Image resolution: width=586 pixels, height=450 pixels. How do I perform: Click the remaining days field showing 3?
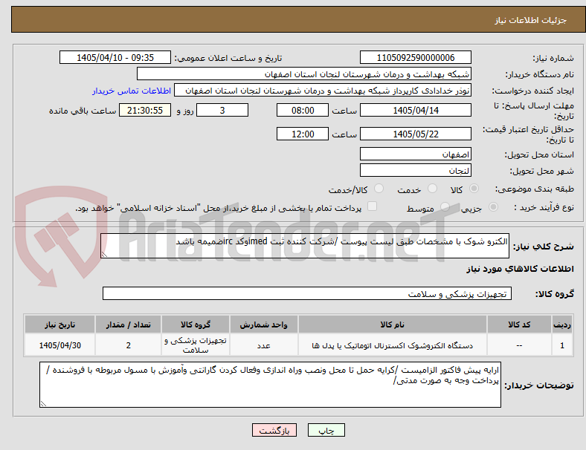pyautogui.click(x=222, y=110)
